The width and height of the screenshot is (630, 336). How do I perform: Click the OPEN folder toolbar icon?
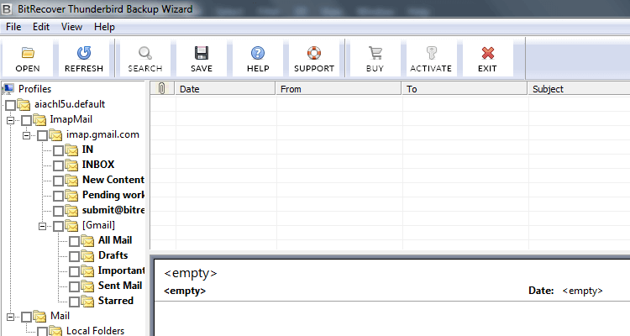28,53
